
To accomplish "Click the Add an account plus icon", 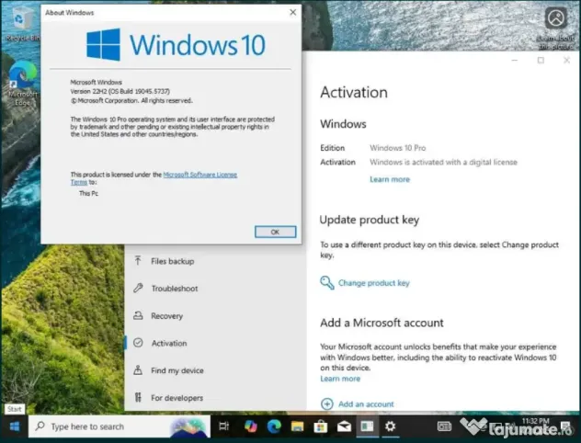I will [327, 403].
